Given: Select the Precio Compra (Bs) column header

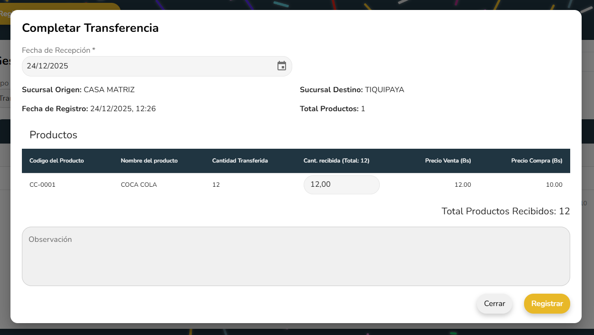Looking at the screenshot, I should [536, 161].
